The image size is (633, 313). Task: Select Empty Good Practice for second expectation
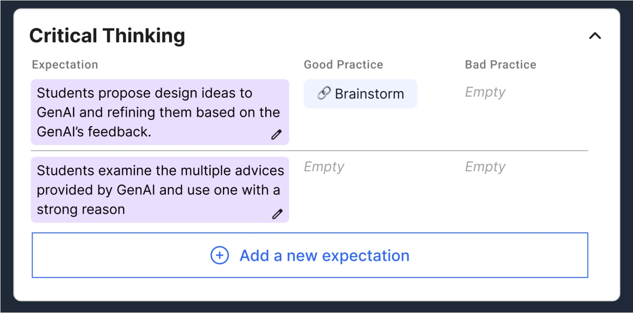tap(324, 167)
